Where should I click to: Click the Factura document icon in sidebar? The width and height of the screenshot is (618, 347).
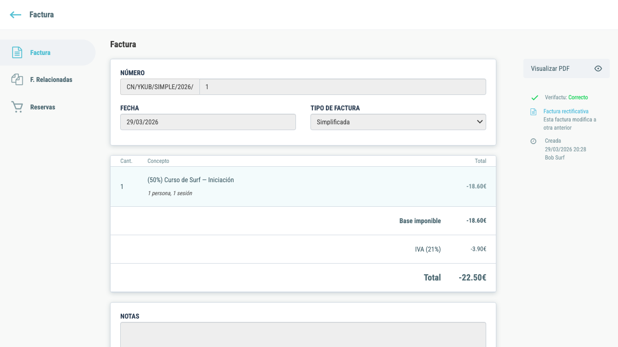(x=17, y=53)
